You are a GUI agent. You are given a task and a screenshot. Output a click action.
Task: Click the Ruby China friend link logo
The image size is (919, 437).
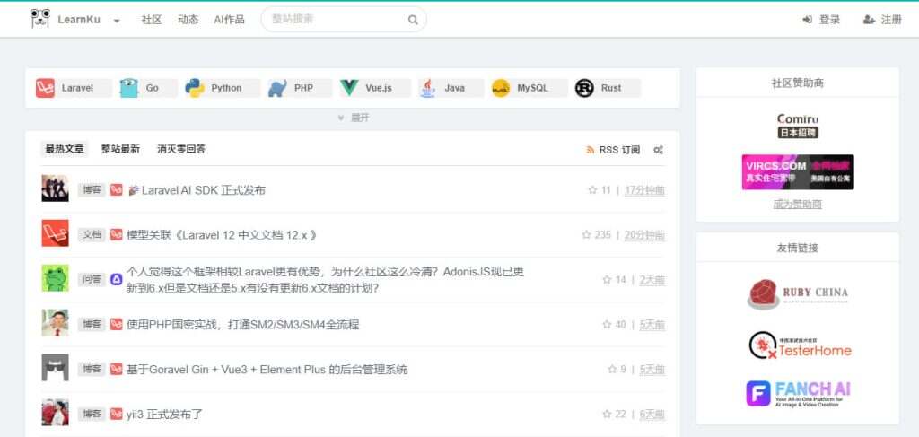(797, 293)
